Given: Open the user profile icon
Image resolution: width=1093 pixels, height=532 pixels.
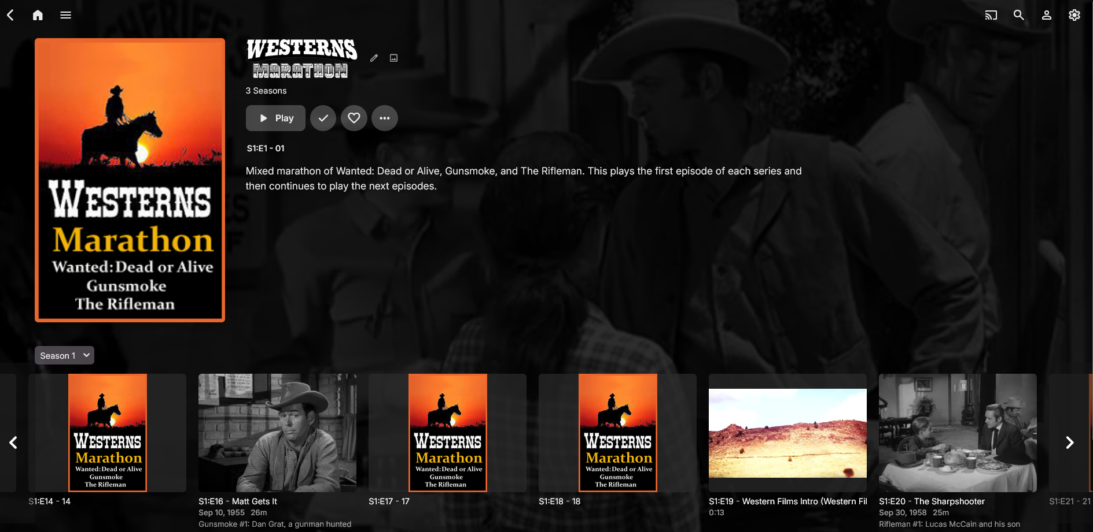Looking at the screenshot, I should pyautogui.click(x=1047, y=15).
